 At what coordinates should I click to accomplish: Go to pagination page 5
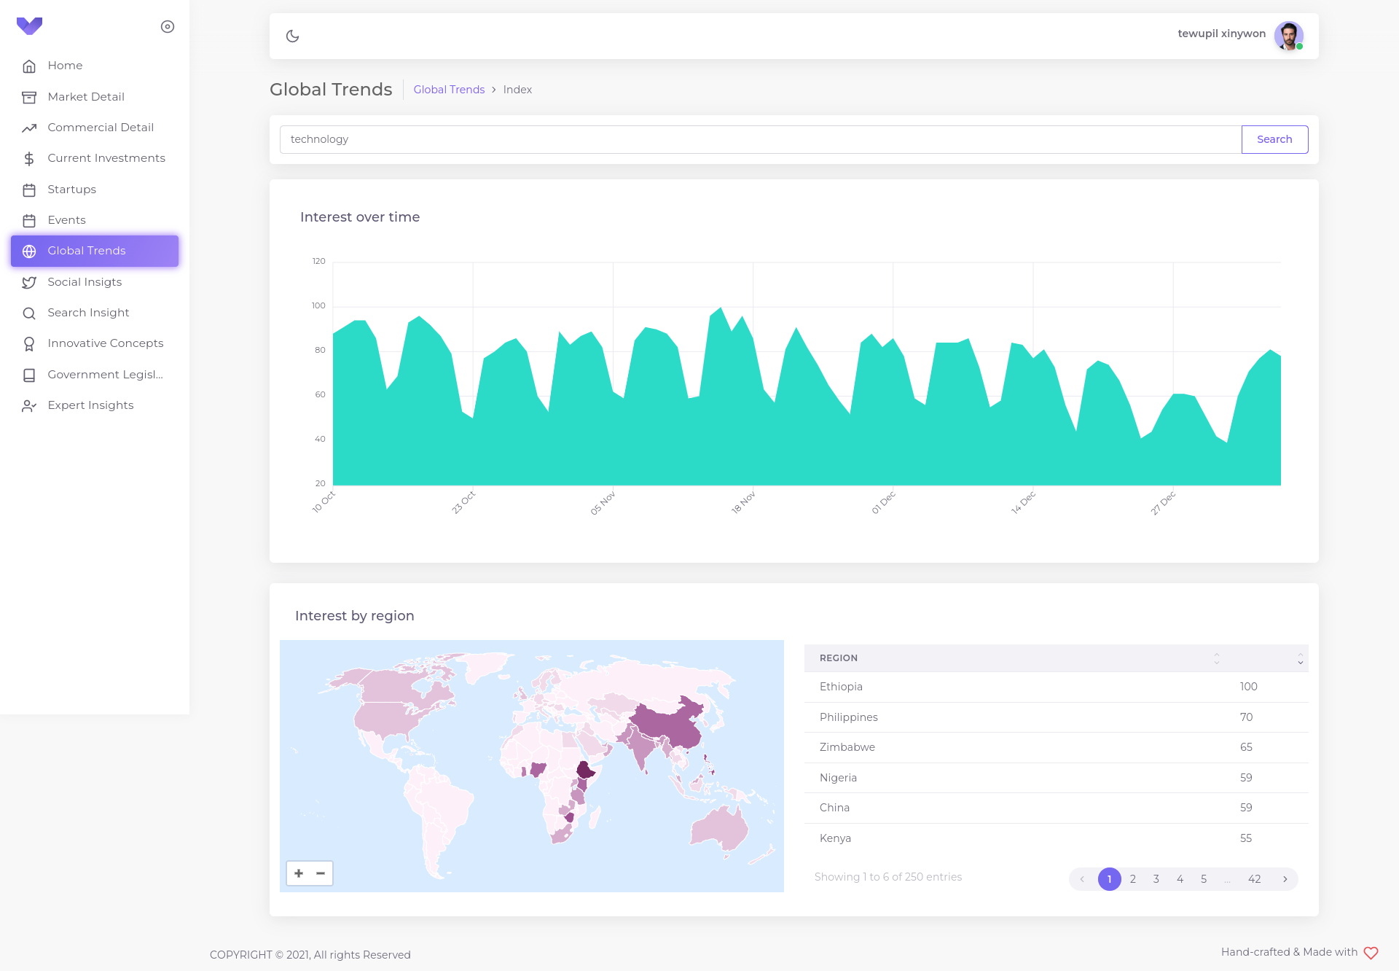(x=1204, y=879)
